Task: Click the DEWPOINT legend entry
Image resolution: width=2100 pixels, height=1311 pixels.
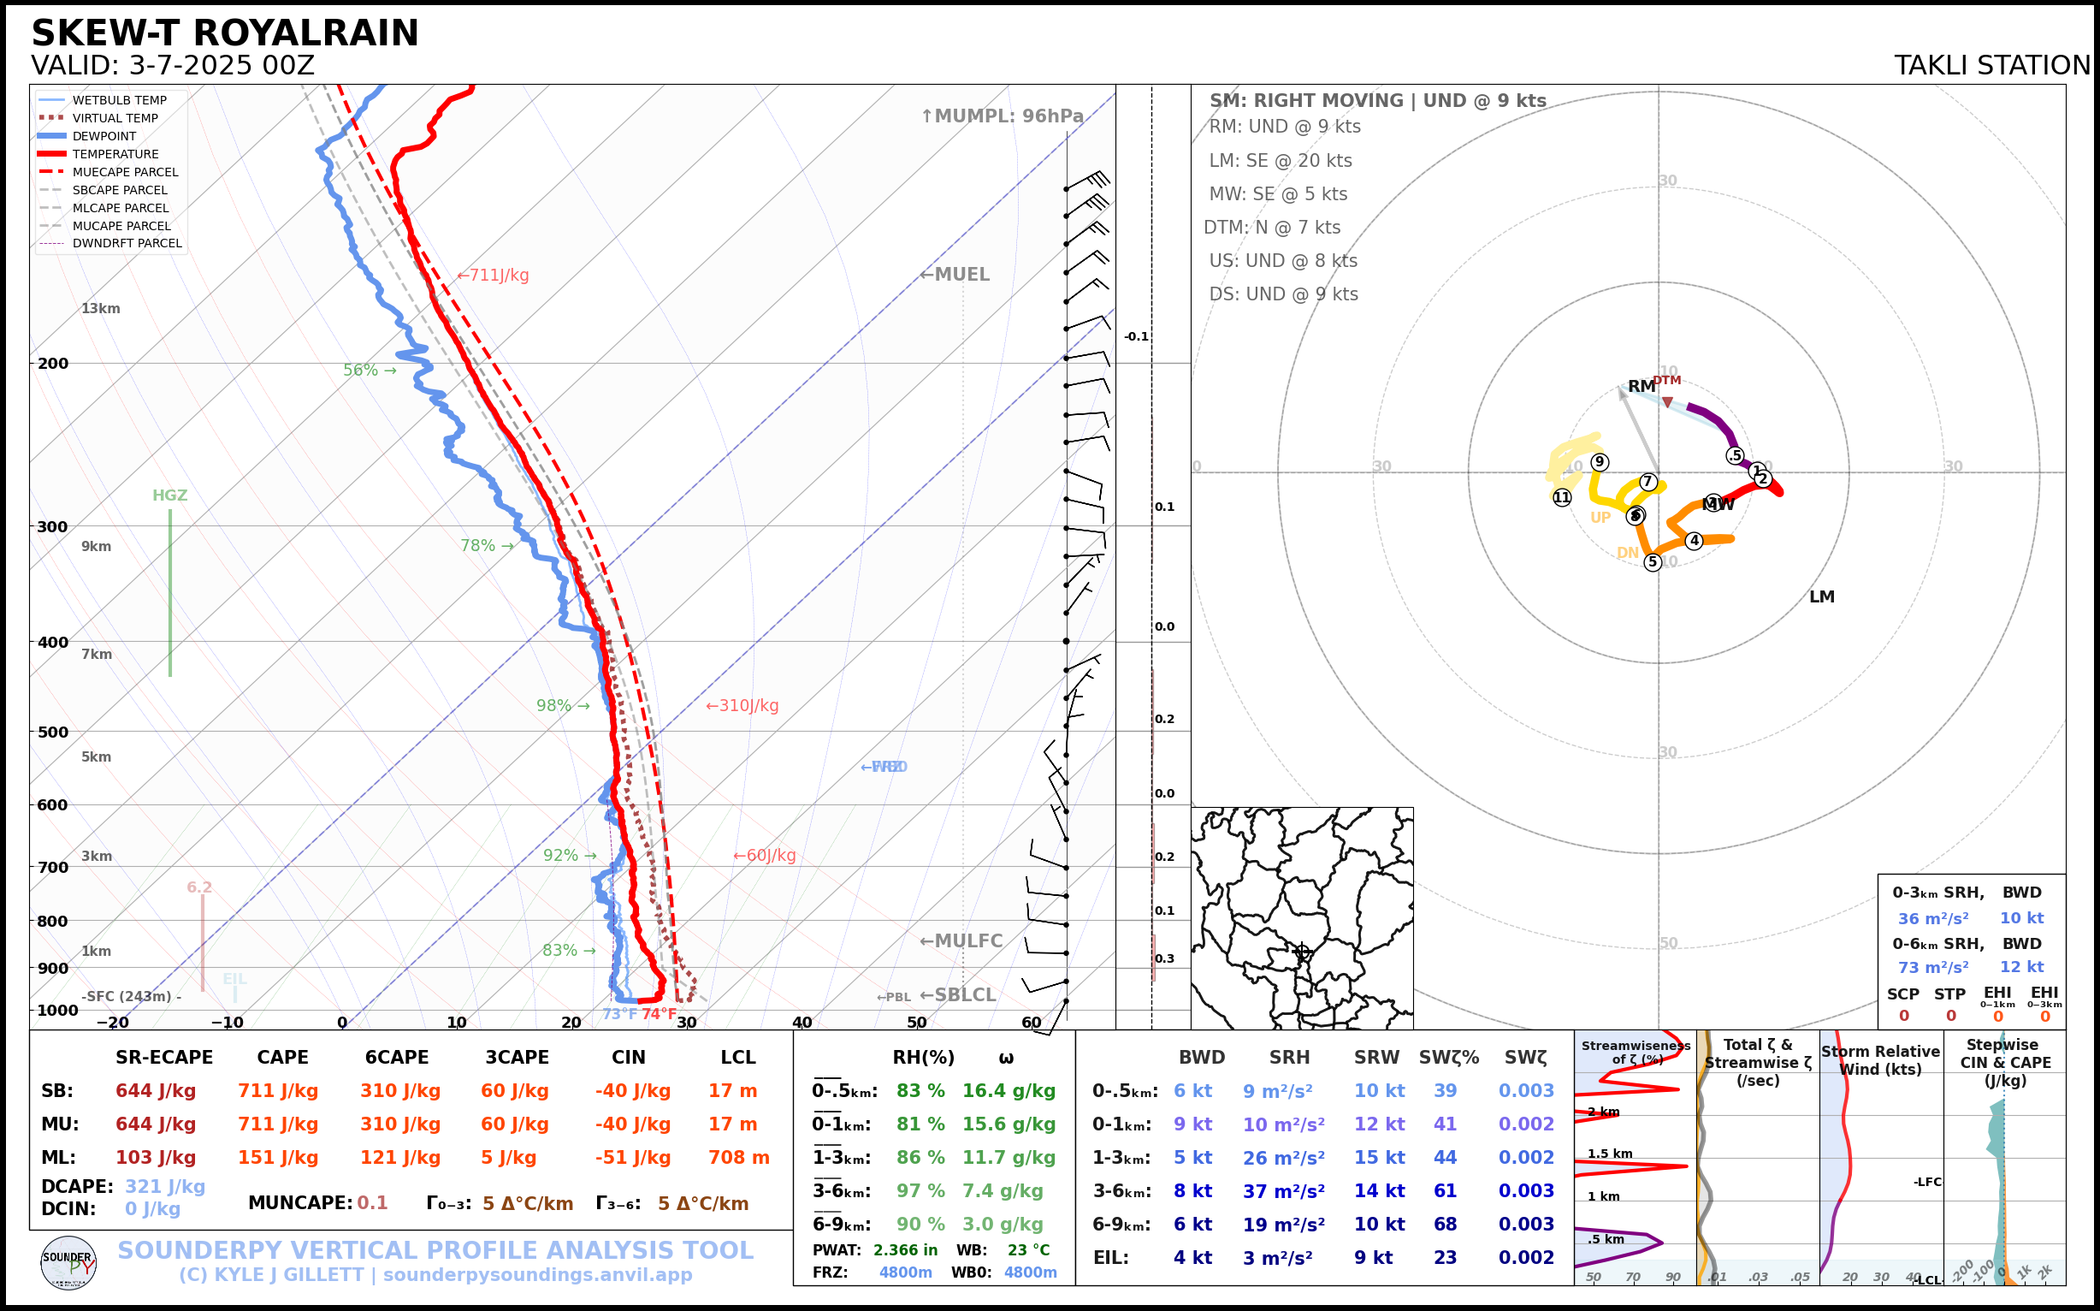Action: tap(104, 136)
